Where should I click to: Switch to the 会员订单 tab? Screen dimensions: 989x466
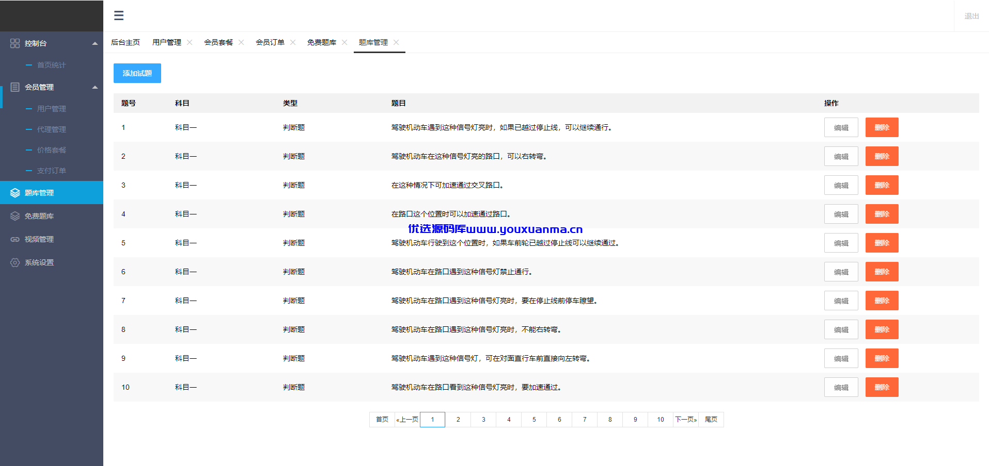click(270, 42)
